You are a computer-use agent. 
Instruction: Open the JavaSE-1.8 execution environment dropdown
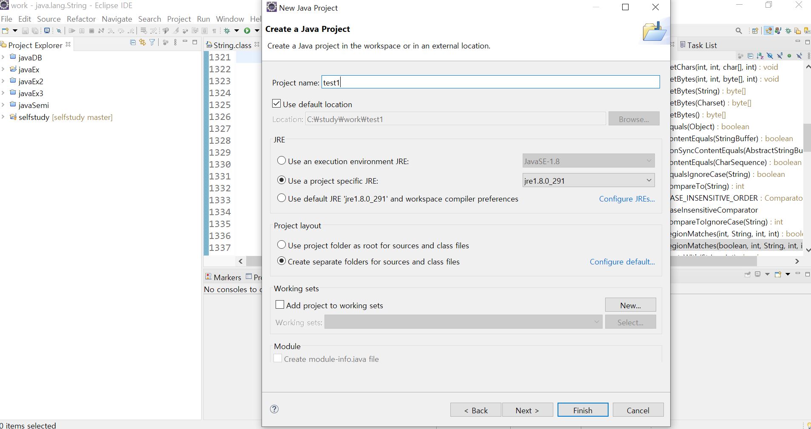[589, 161]
